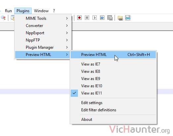Expand the Plugin Manager submenu
The width and height of the screenshot is (173, 136).
43,47
